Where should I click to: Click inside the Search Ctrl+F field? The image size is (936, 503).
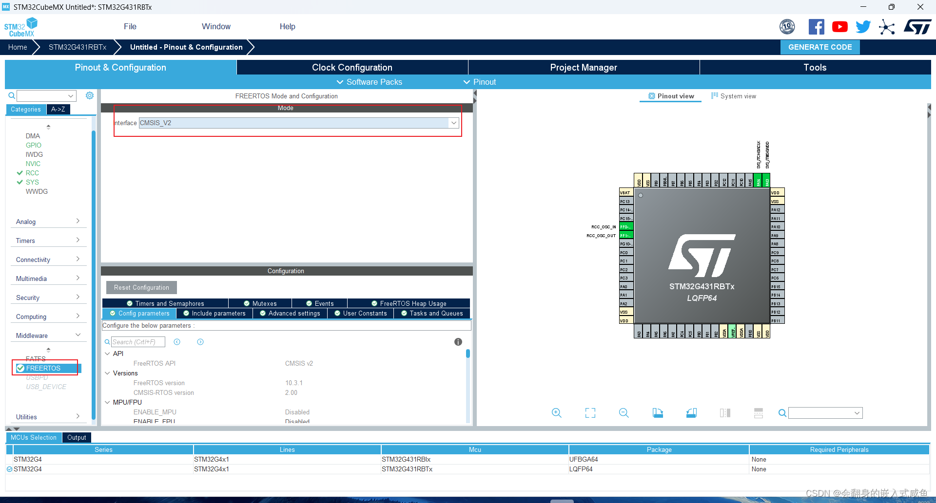click(x=138, y=341)
